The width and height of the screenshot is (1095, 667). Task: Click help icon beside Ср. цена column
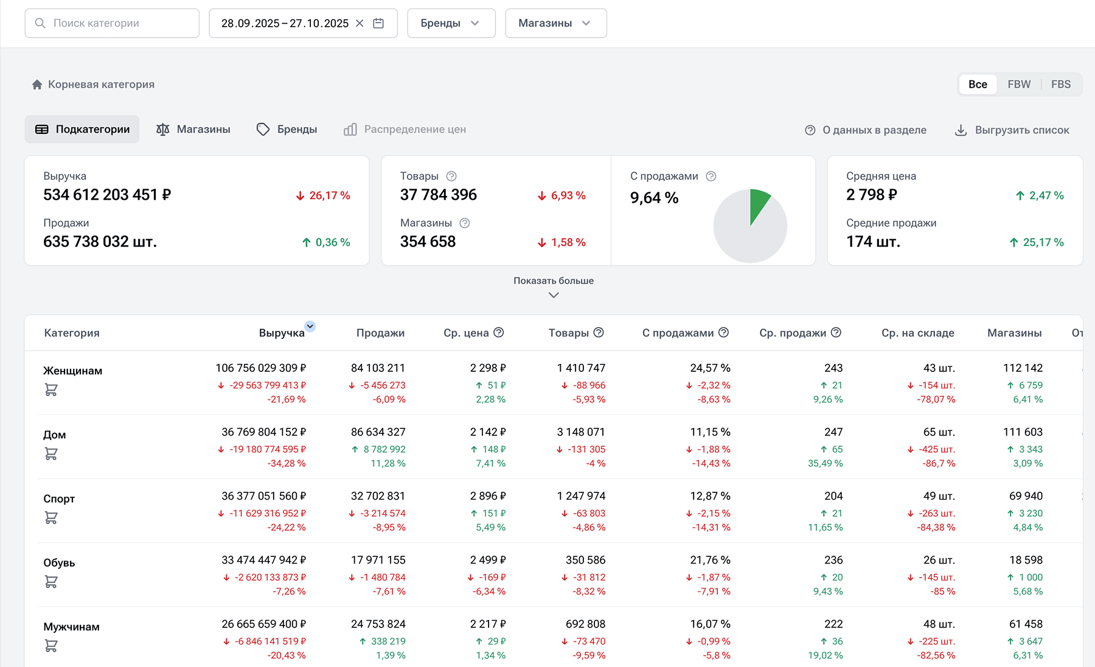pos(499,332)
